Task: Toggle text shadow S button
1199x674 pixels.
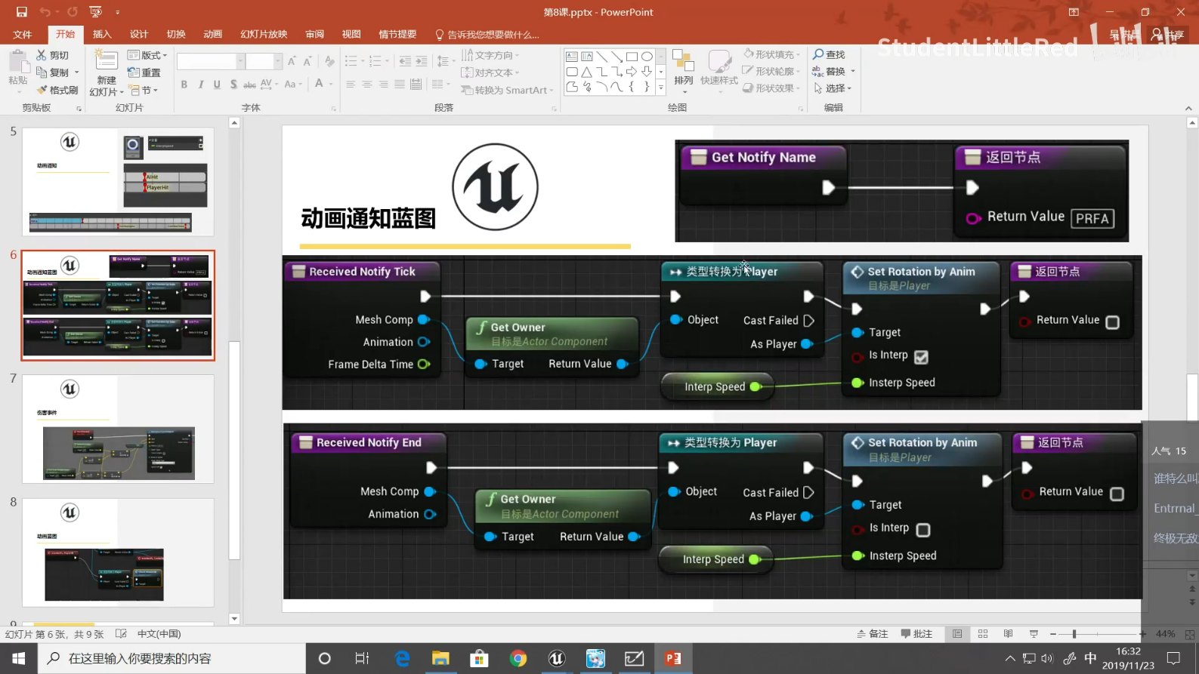Action: pyautogui.click(x=233, y=85)
